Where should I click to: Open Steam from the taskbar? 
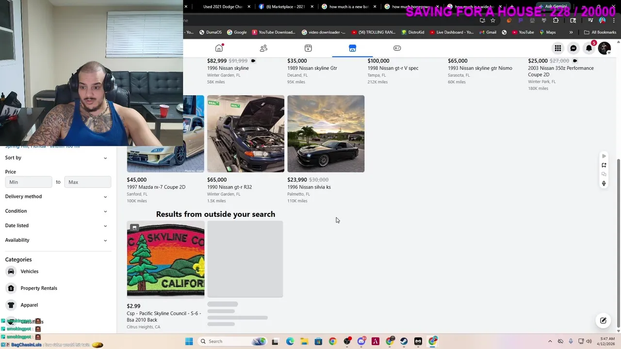point(404,341)
